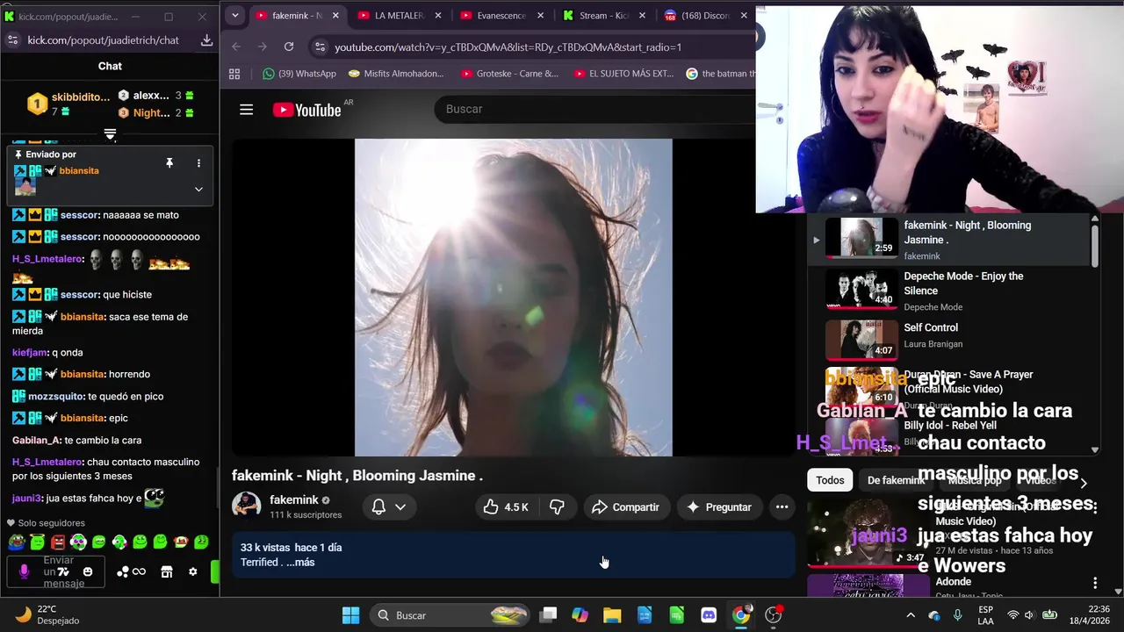Switch to the fakemink YouTube tab

click(299, 16)
